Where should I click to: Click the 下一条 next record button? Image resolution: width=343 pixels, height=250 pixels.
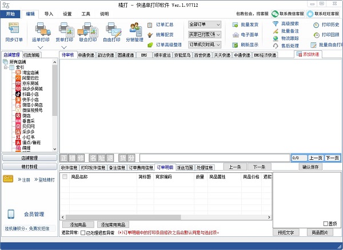pos(259,167)
